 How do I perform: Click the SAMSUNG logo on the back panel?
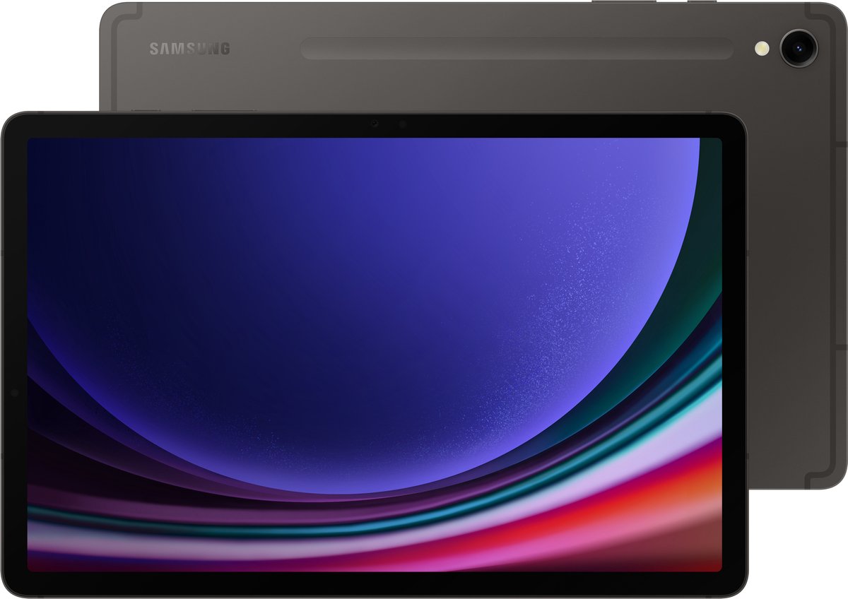tap(189, 47)
